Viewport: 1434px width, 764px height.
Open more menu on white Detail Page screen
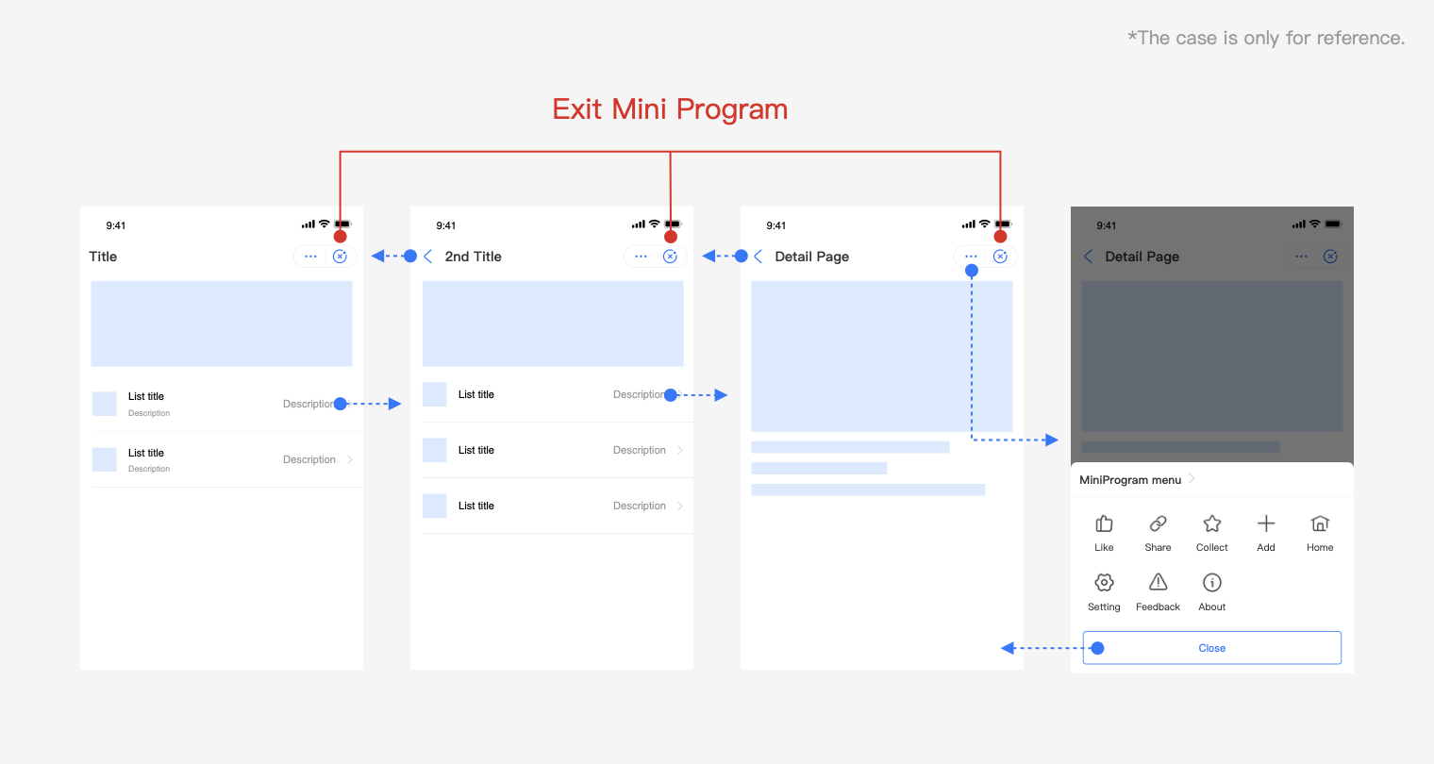[x=971, y=257]
